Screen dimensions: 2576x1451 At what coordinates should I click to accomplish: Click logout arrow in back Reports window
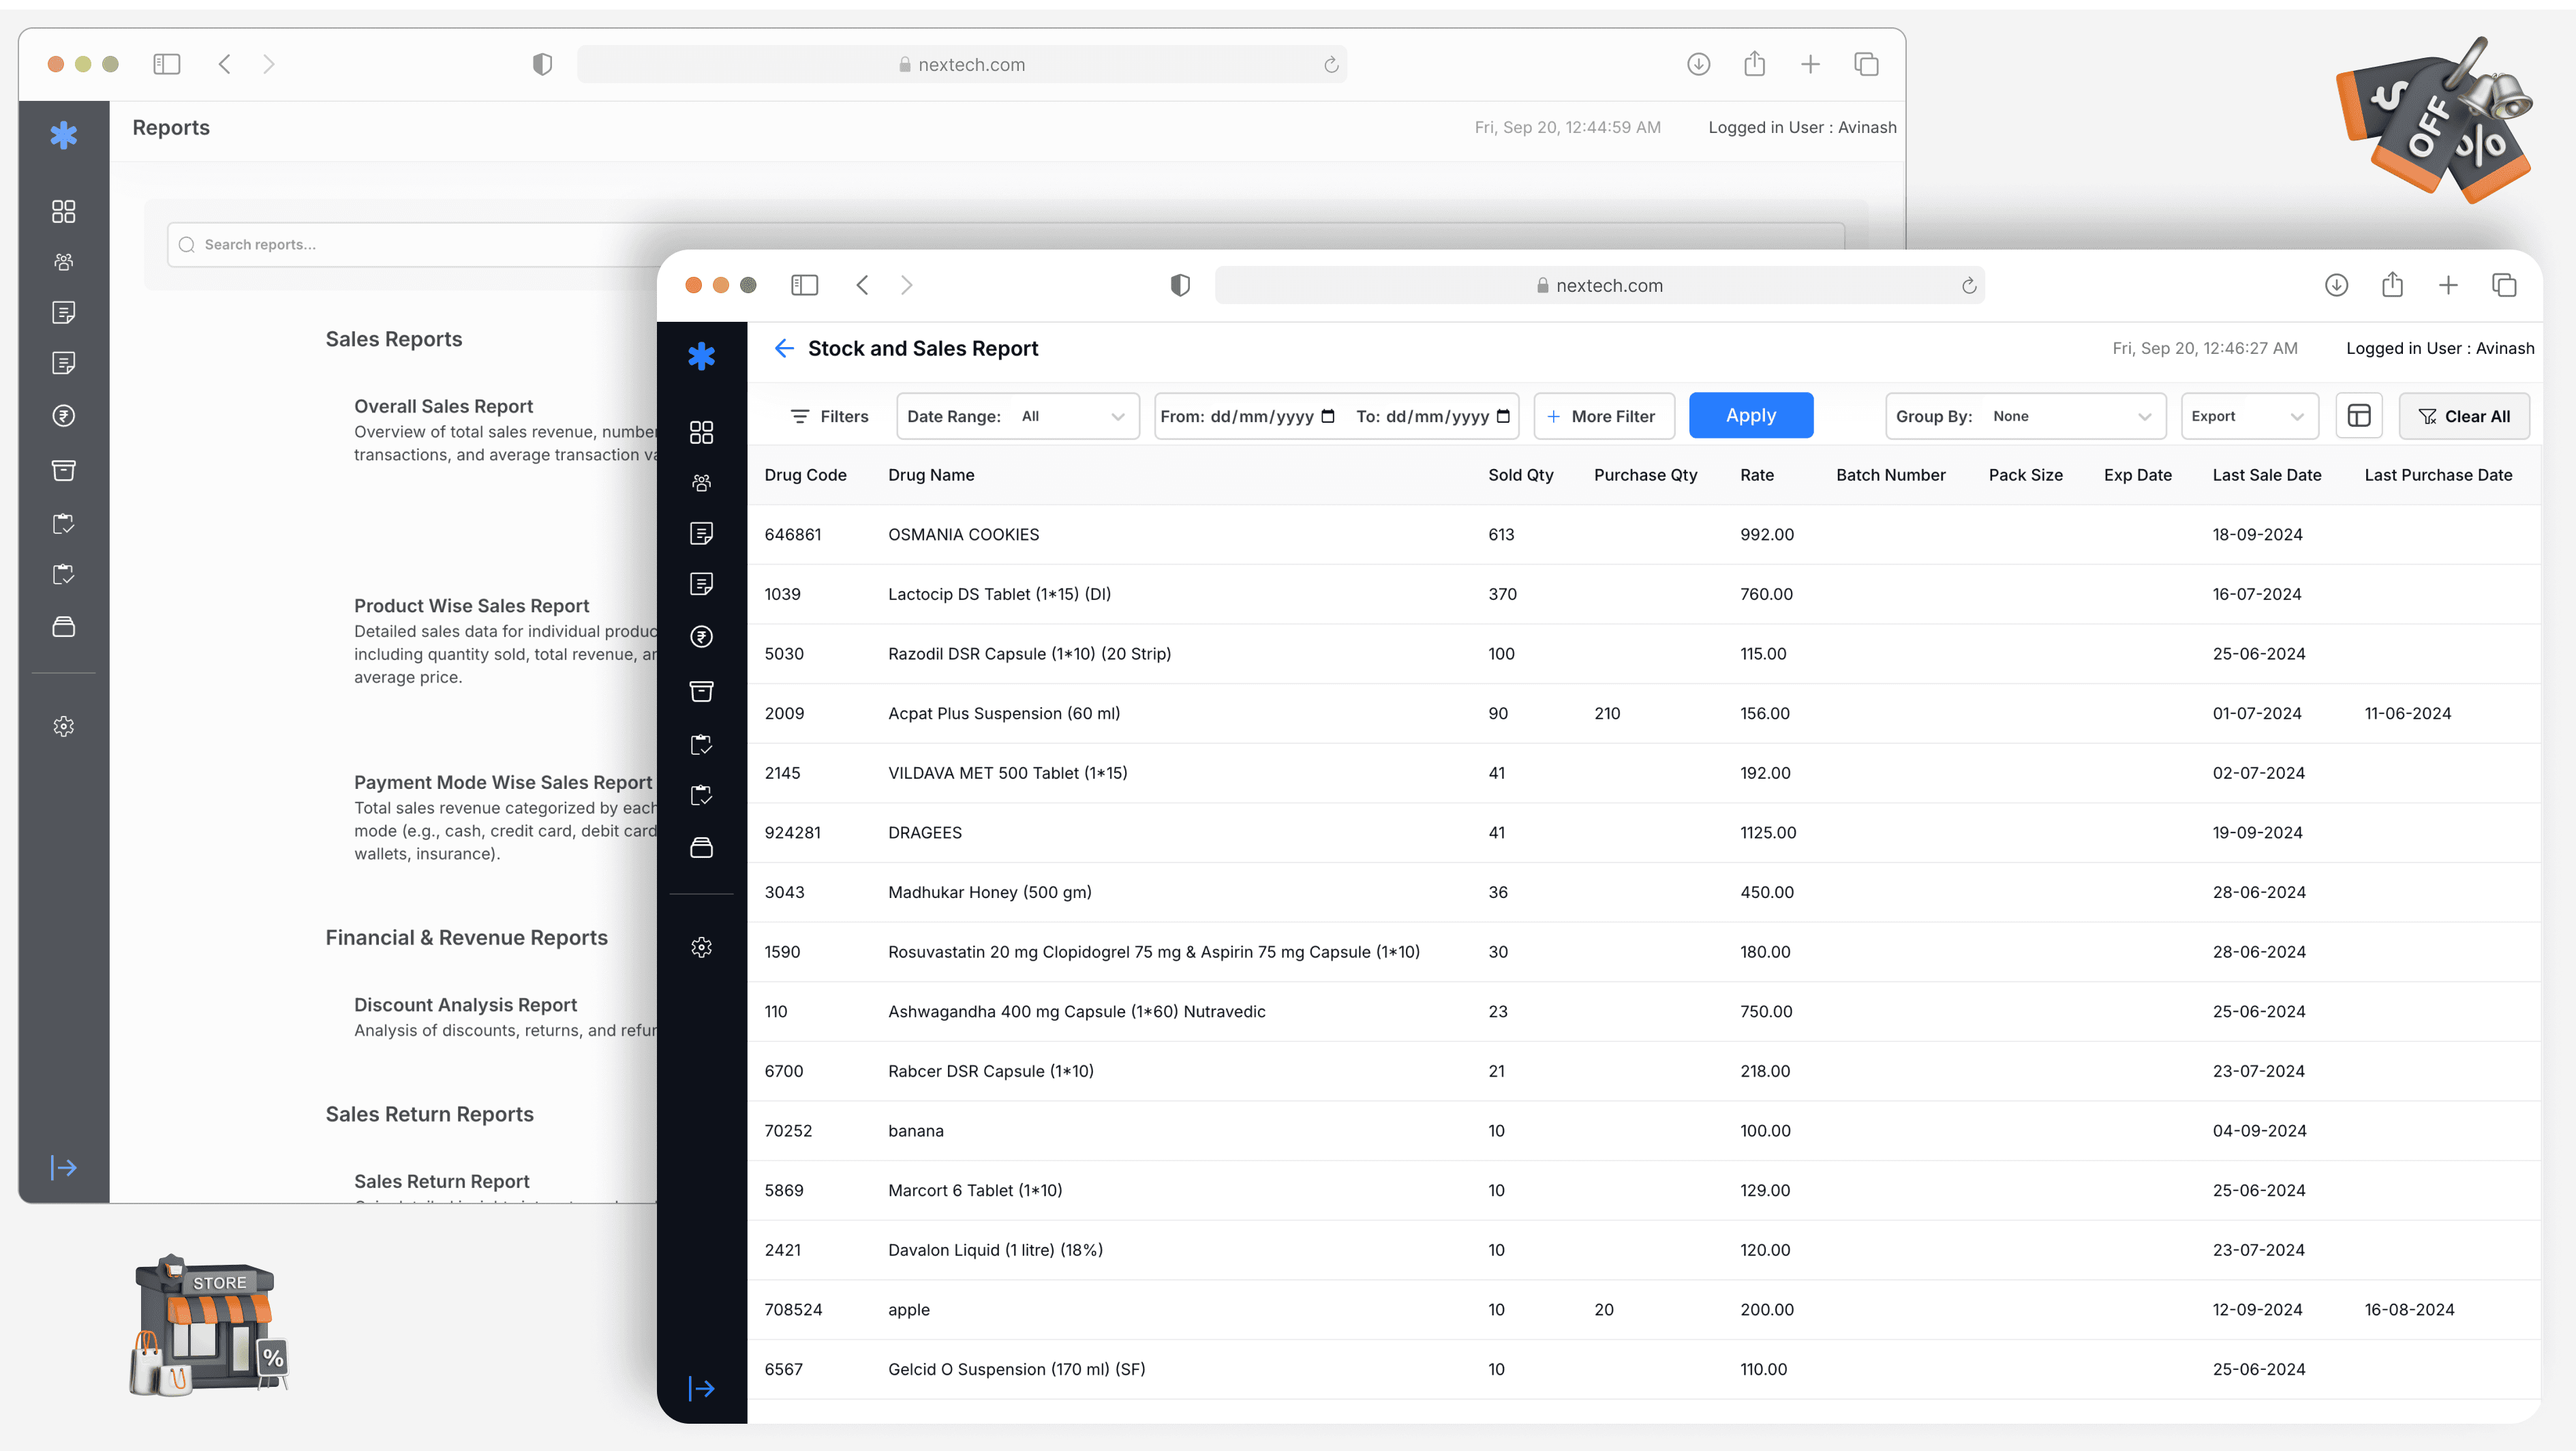[63, 1167]
